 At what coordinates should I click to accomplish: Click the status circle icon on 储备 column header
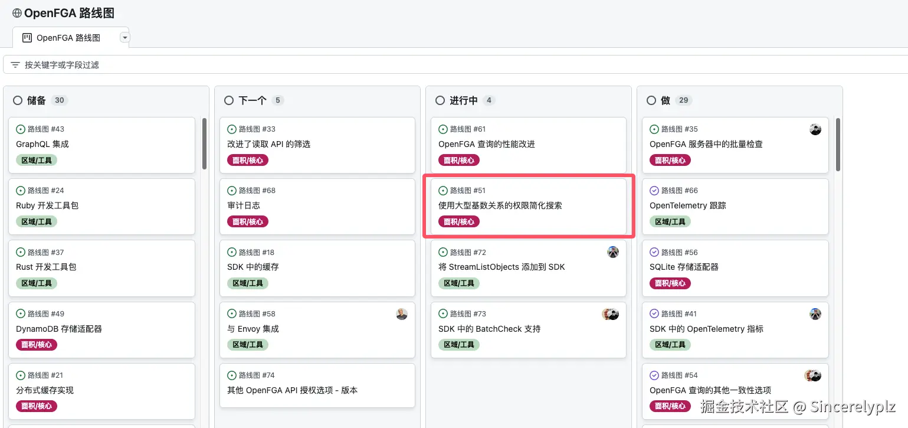[x=18, y=100]
